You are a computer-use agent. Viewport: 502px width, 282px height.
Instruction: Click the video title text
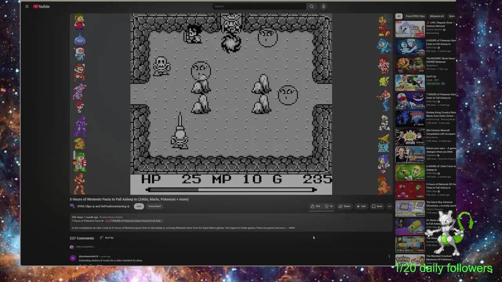[129, 199]
